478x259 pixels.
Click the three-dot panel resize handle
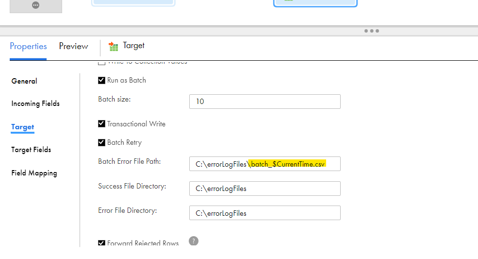[x=372, y=31]
